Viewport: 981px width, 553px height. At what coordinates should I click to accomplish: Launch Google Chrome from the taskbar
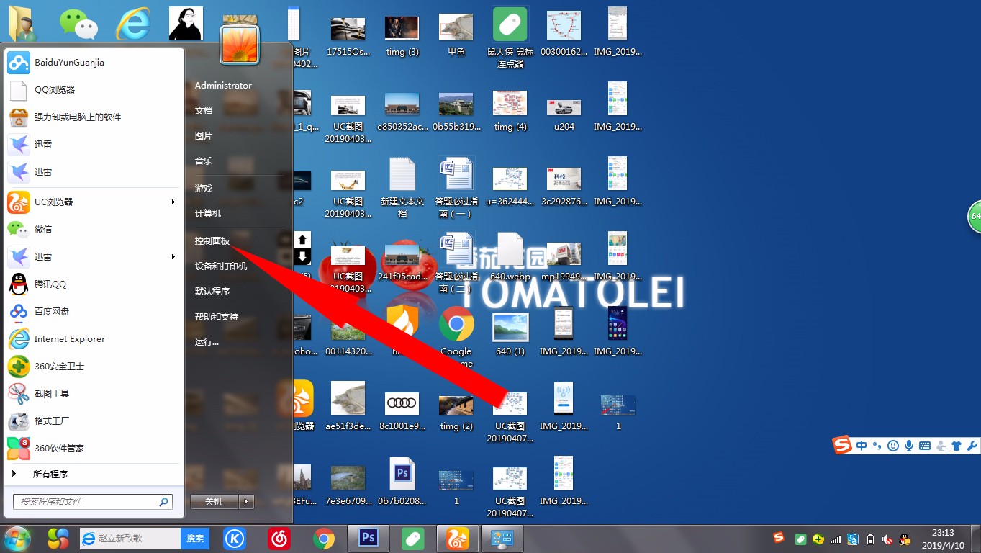point(324,538)
